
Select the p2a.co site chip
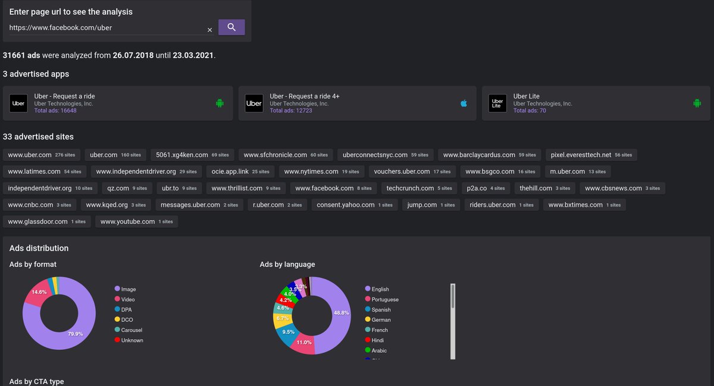[486, 188]
